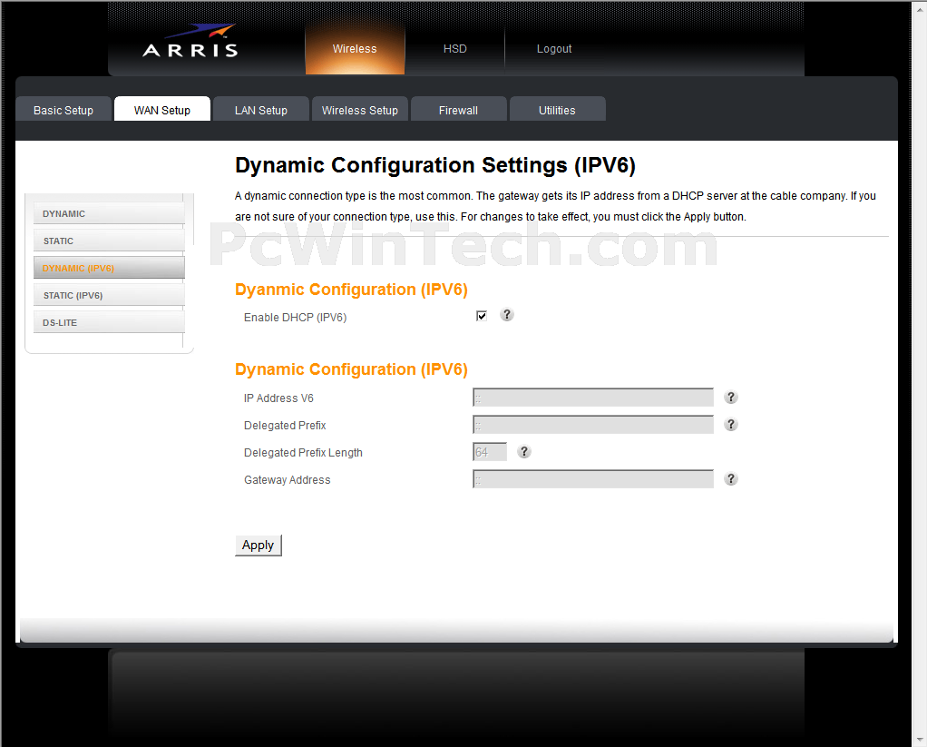Switch to the Wireless Setup tab
927x747 pixels.
pos(360,110)
